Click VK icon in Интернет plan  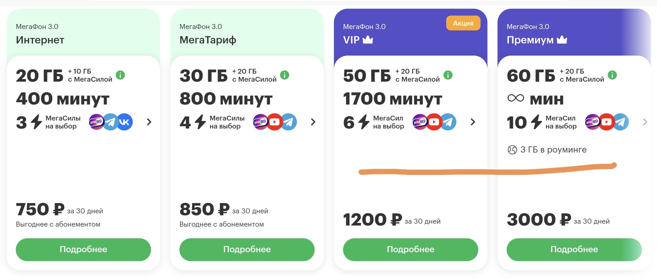point(125,122)
